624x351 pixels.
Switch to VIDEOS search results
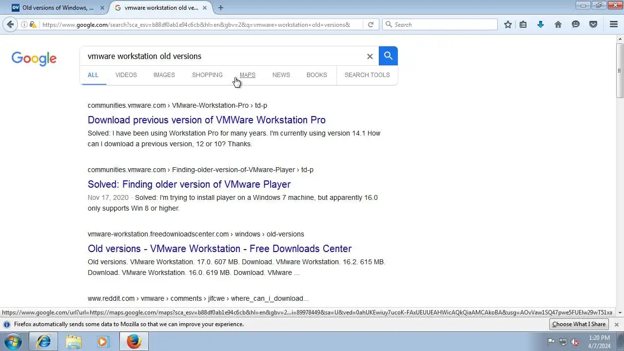click(126, 75)
